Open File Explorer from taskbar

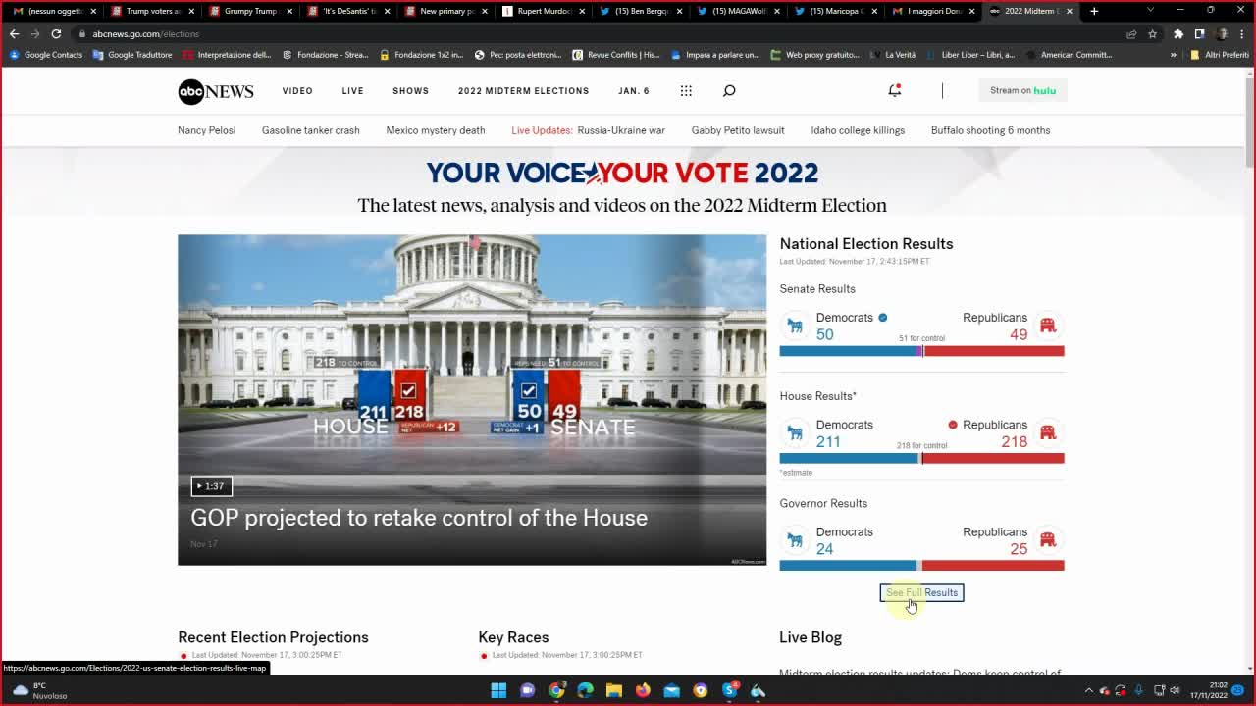click(x=614, y=690)
